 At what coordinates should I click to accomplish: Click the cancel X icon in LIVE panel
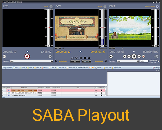(x=50, y=56)
